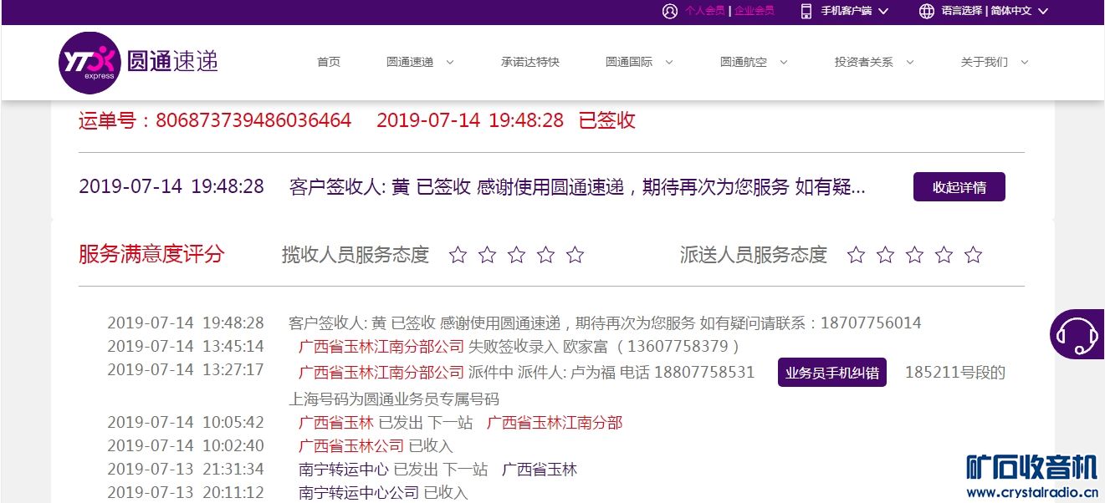Open the 承诺达特快 navigation item
Viewport: 1105px width, 503px height.
coord(530,62)
